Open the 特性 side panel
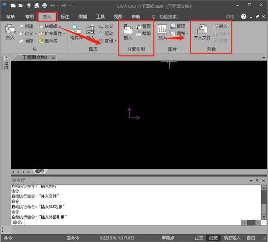 6,62
